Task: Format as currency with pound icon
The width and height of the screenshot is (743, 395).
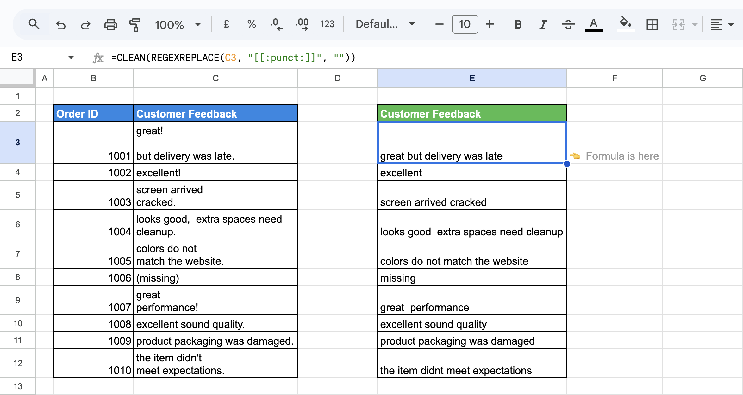Action: click(227, 24)
